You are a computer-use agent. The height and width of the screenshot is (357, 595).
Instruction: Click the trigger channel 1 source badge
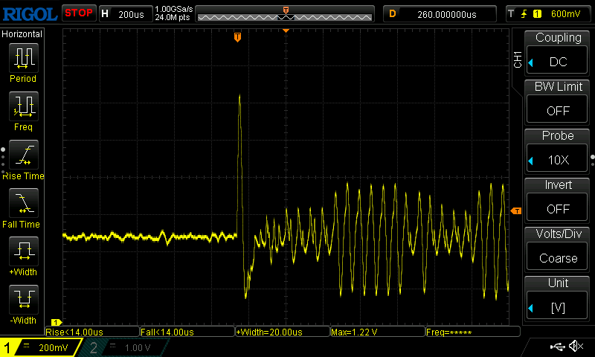click(537, 14)
